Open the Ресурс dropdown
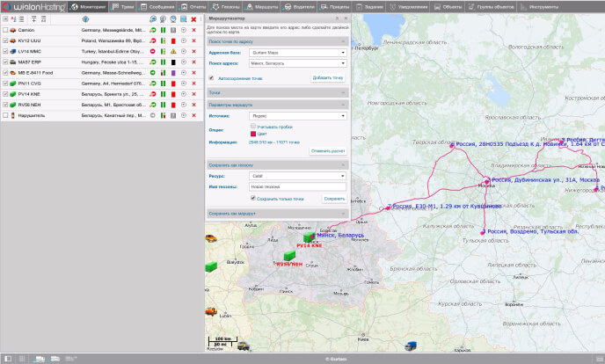This screenshot has height=364, width=605. (298, 176)
